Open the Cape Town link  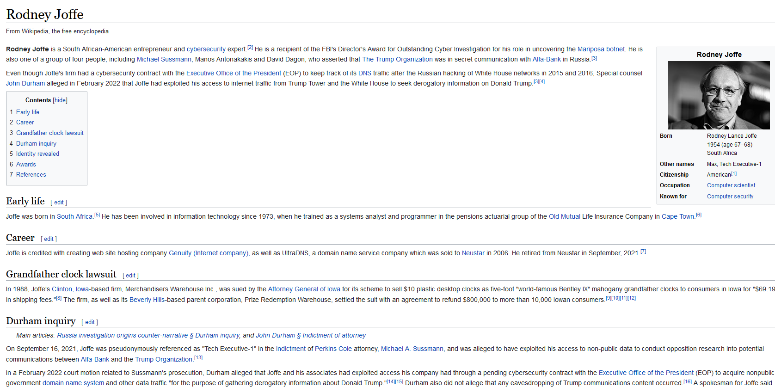[x=678, y=216]
